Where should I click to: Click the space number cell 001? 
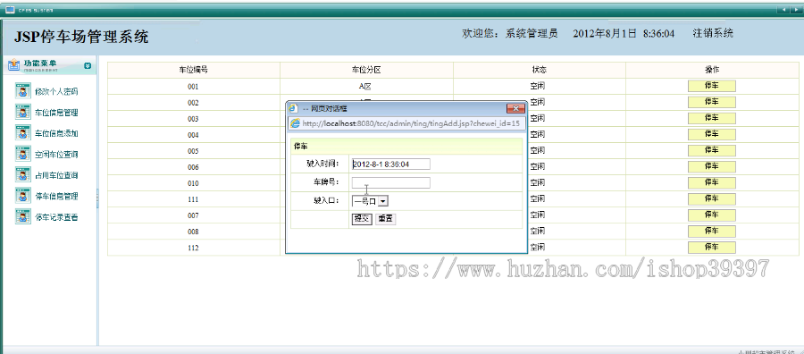193,87
